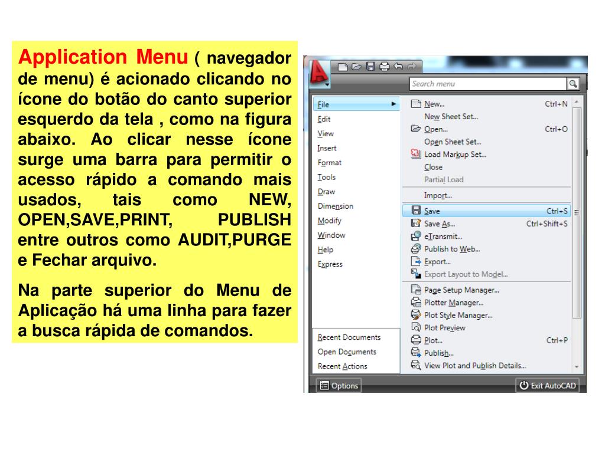Click the New file icon in quick access toolbar
This screenshot has height=453, width=605.
[x=343, y=67]
